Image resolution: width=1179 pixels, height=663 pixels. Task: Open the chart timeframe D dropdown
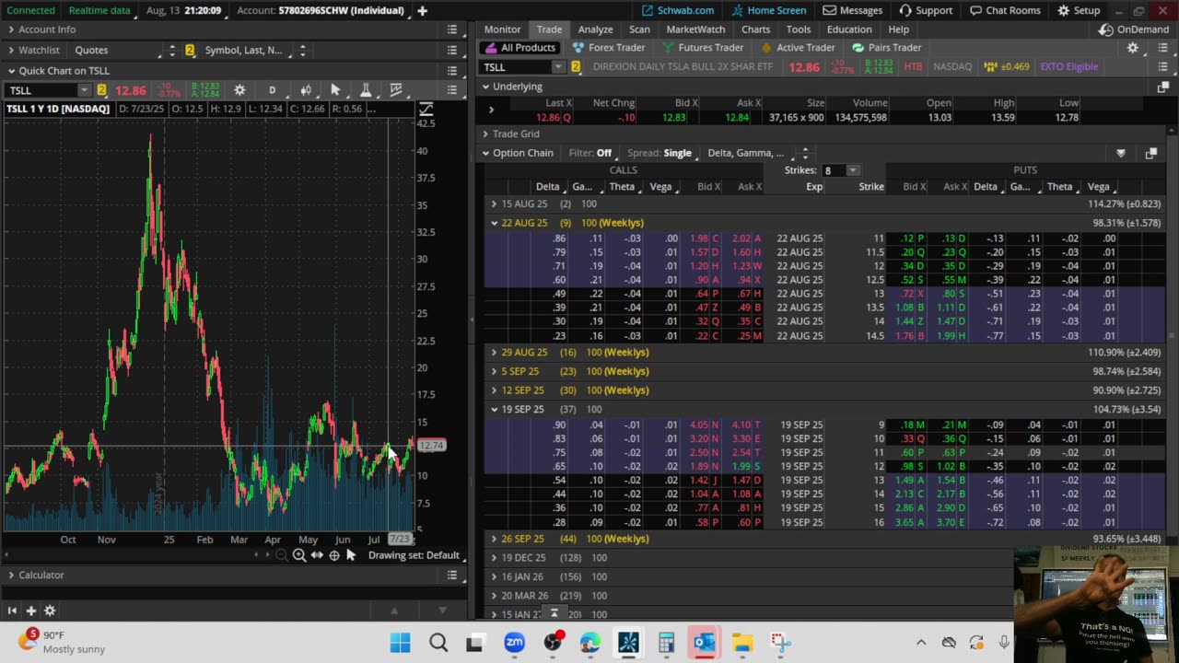pyautogui.click(x=272, y=90)
